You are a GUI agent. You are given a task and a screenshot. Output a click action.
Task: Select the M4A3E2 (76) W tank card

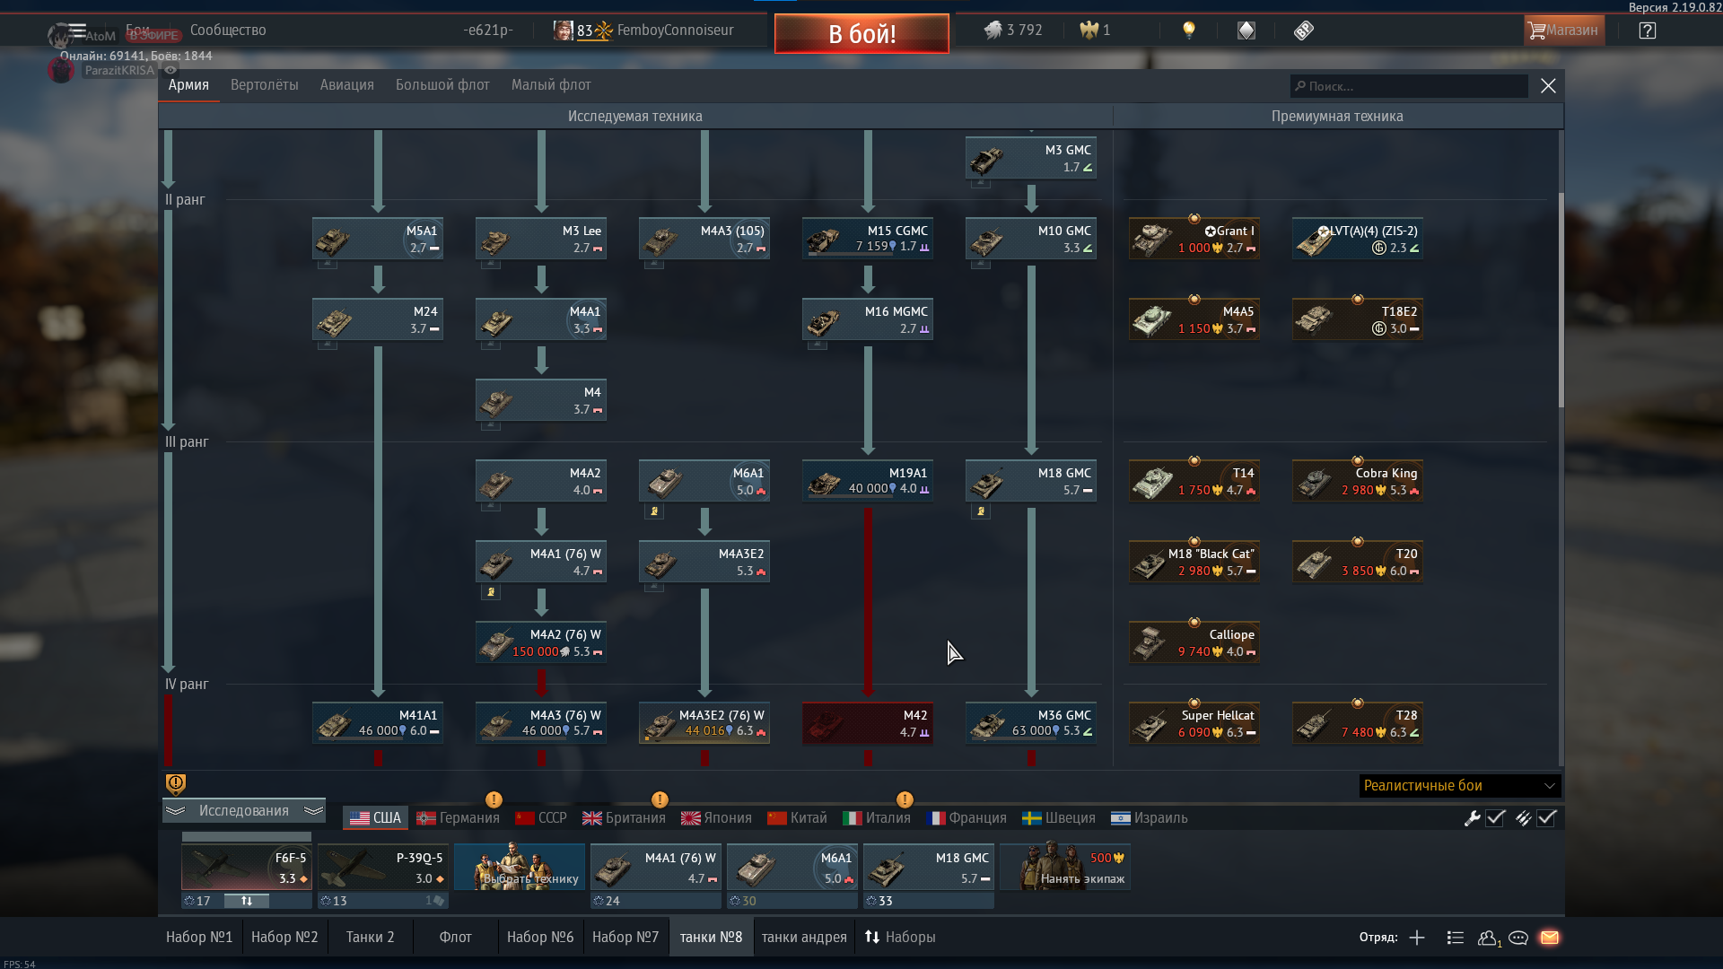point(704,723)
